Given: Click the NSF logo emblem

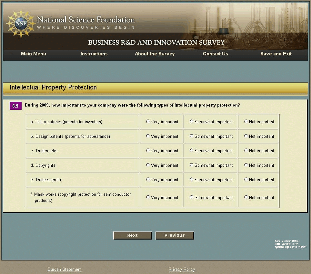Looking at the screenshot, I should tap(20, 24).
